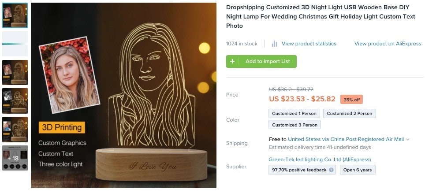Expand the shipping method chevron

click(408, 139)
